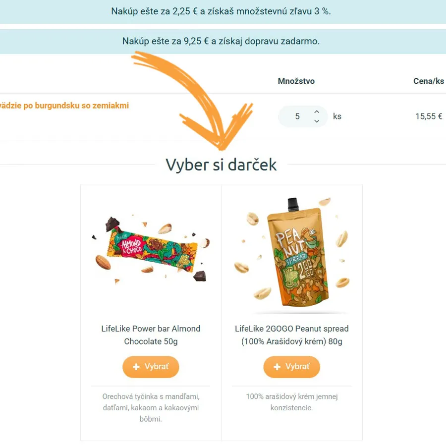Click the orange hand-drawn arrow graphic
The image size is (446, 446).
tap(192, 101)
